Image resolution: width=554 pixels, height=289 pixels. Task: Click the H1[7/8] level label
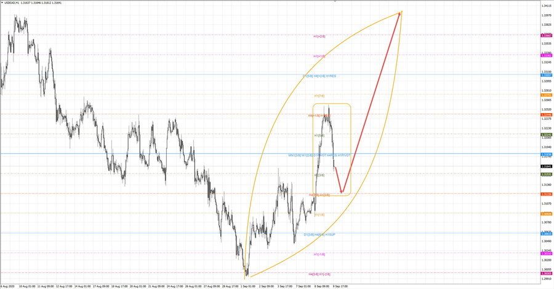(x=319, y=96)
